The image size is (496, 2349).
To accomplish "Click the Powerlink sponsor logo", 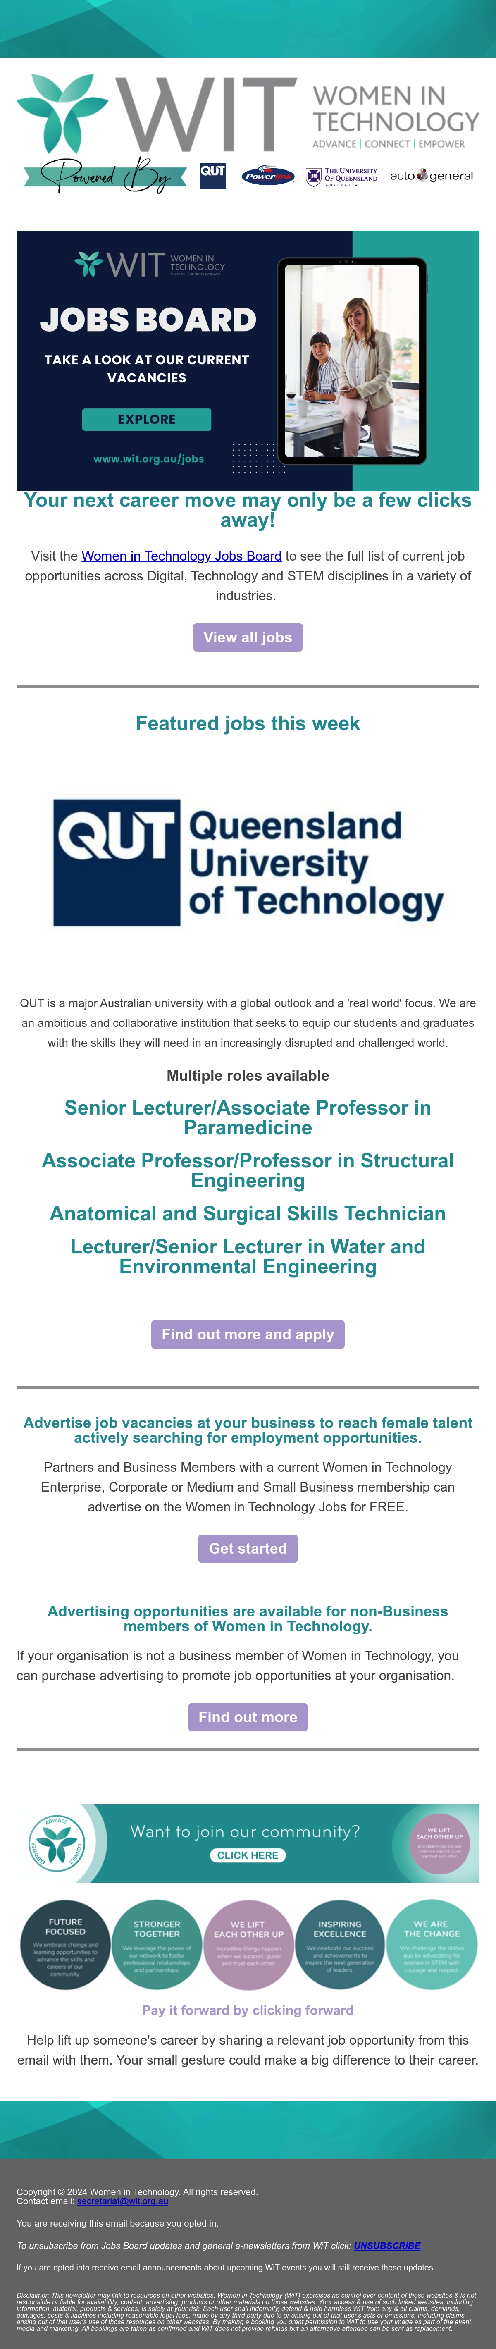I will pos(268,175).
